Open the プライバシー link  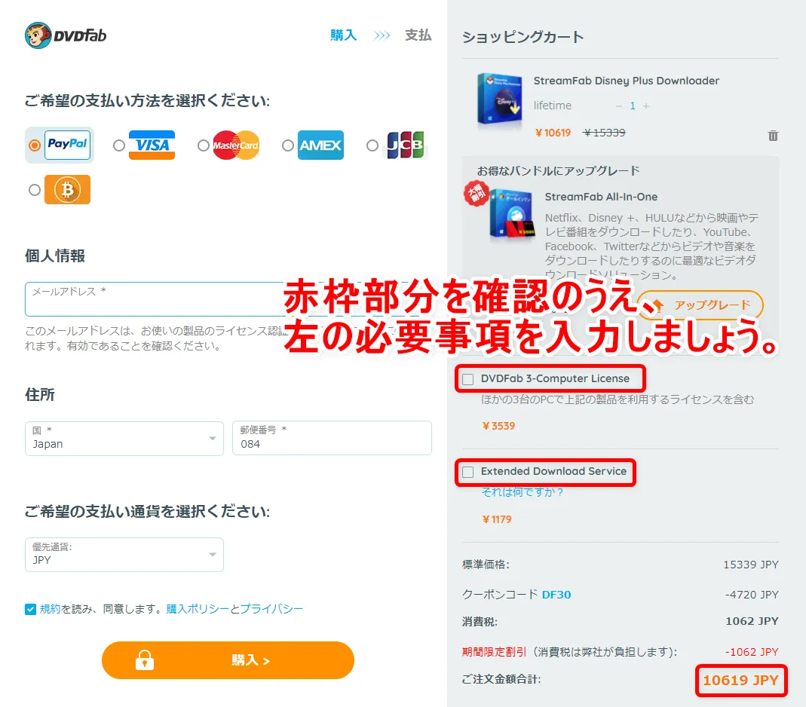[271, 609]
